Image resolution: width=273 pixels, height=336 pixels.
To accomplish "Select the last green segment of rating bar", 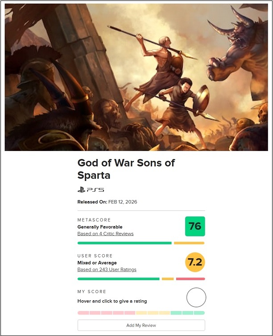I will click(199, 313).
